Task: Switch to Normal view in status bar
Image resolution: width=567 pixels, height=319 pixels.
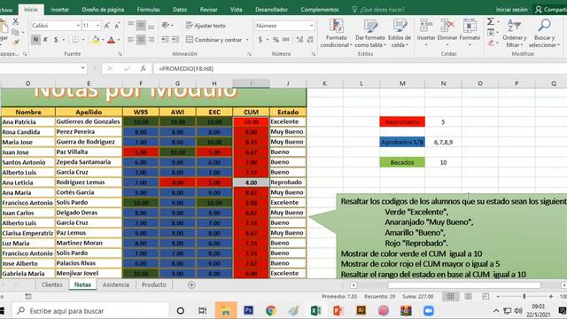Action: tap(450, 297)
